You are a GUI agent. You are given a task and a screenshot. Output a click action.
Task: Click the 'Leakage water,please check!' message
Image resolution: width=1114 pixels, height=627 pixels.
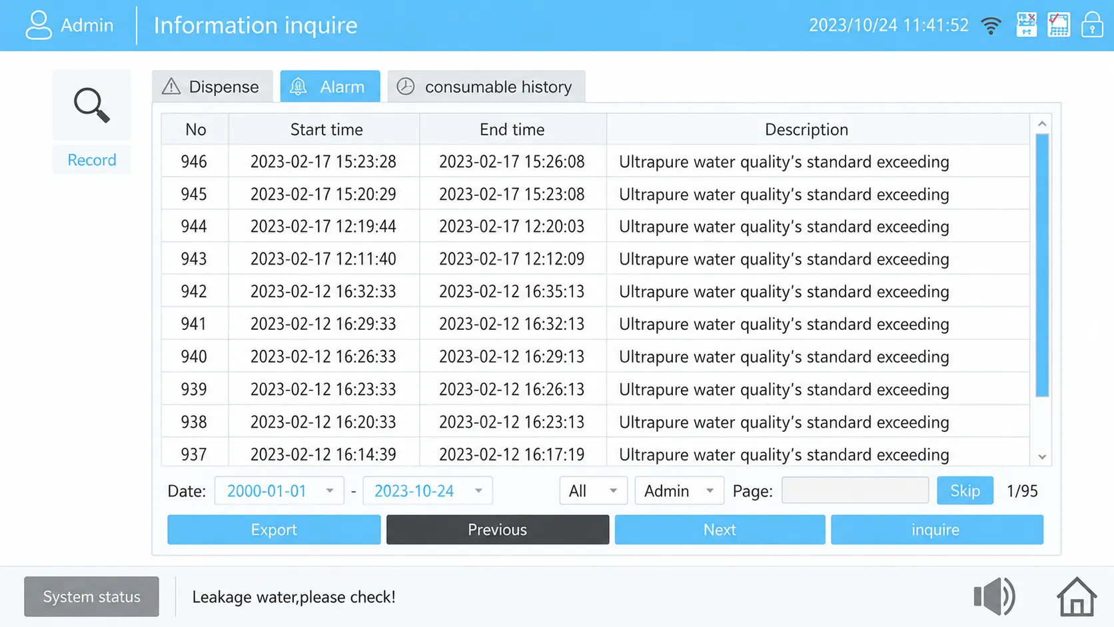click(294, 597)
